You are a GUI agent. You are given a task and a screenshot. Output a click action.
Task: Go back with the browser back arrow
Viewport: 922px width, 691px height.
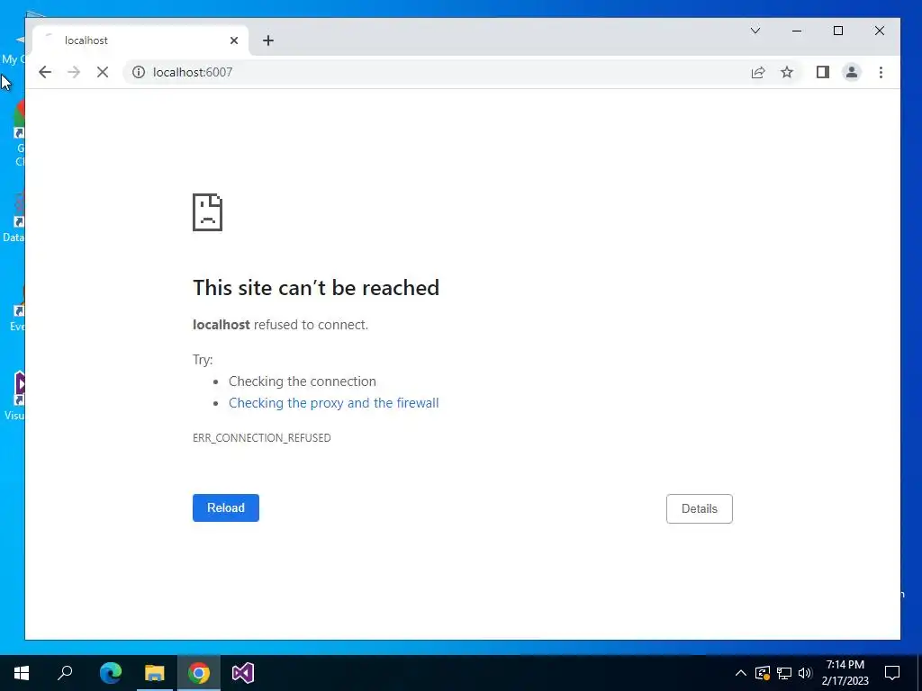click(x=45, y=72)
